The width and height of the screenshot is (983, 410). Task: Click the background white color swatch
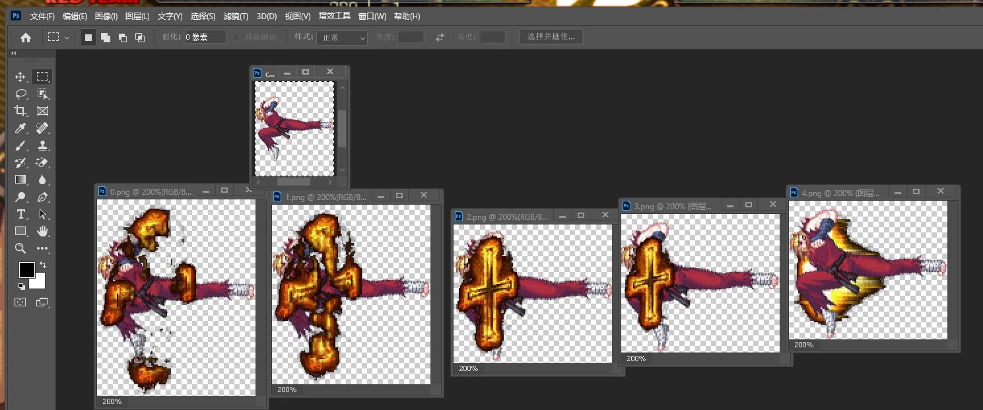point(38,283)
